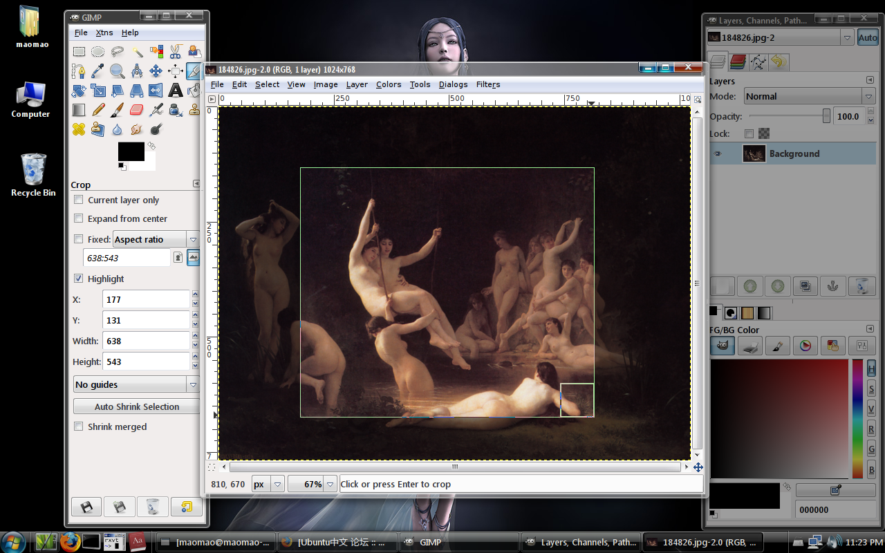Select the Blend gradient tool
The width and height of the screenshot is (885, 553).
pyautogui.click(x=80, y=110)
